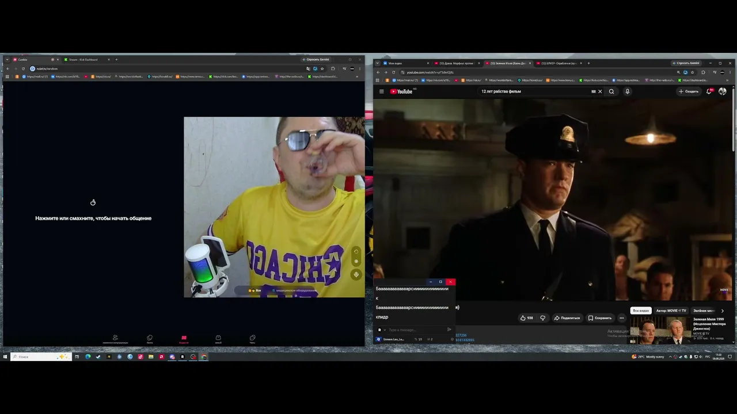Viewport: 737px width, 414px height.
Task: Open extensions puzzle icon in left browser
Action: (333, 68)
